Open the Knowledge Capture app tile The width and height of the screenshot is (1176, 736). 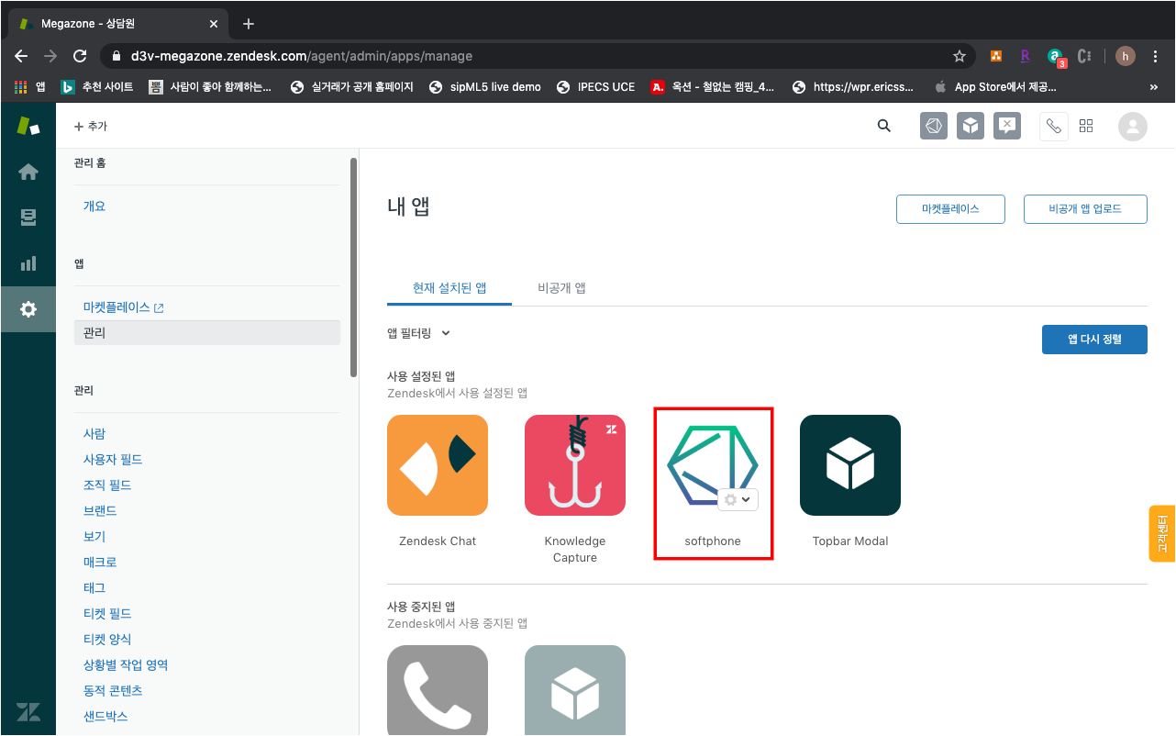pyautogui.click(x=575, y=465)
